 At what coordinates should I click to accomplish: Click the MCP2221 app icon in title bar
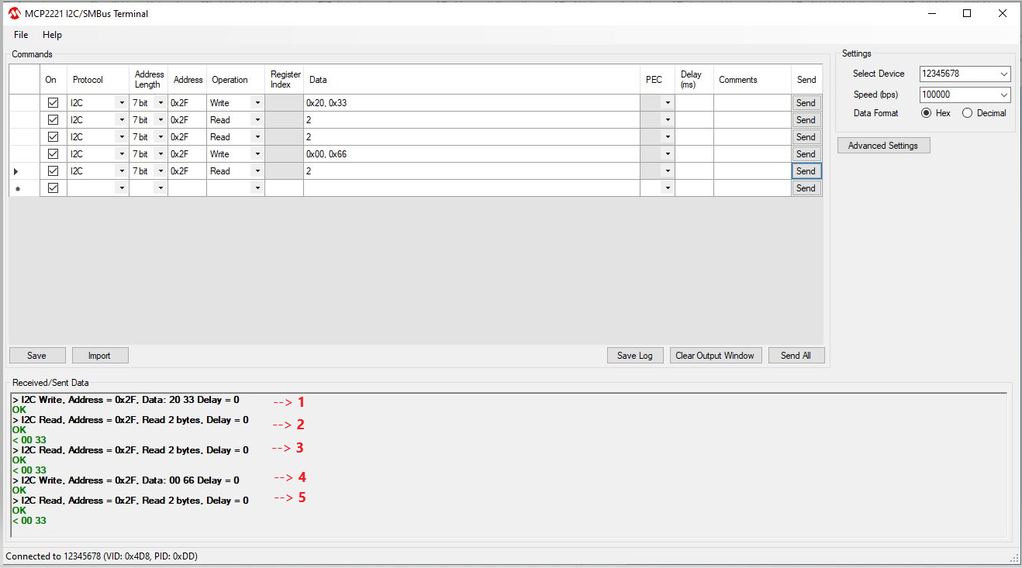[x=14, y=13]
